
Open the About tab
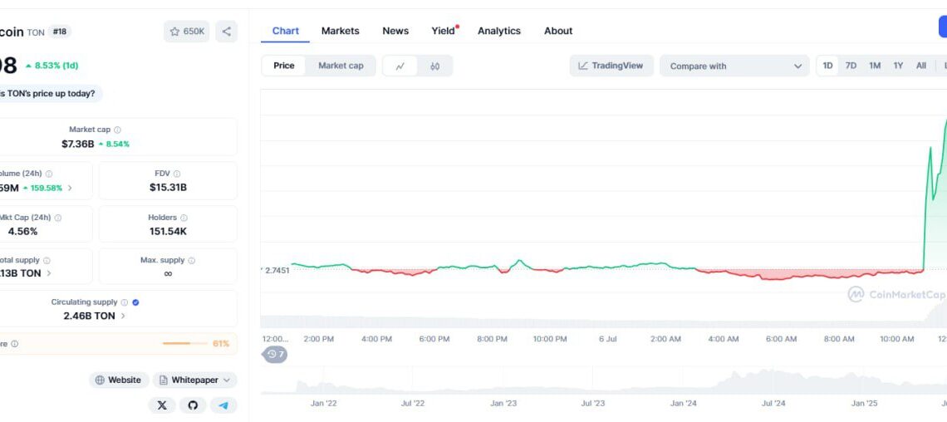pyautogui.click(x=558, y=31)
